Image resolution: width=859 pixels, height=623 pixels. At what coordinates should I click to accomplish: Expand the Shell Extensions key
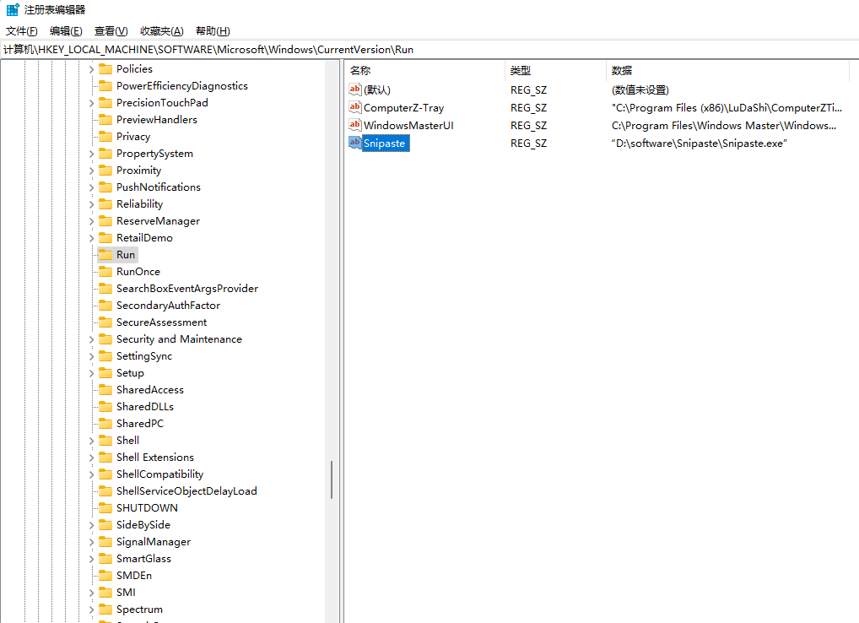coord(92,458)
